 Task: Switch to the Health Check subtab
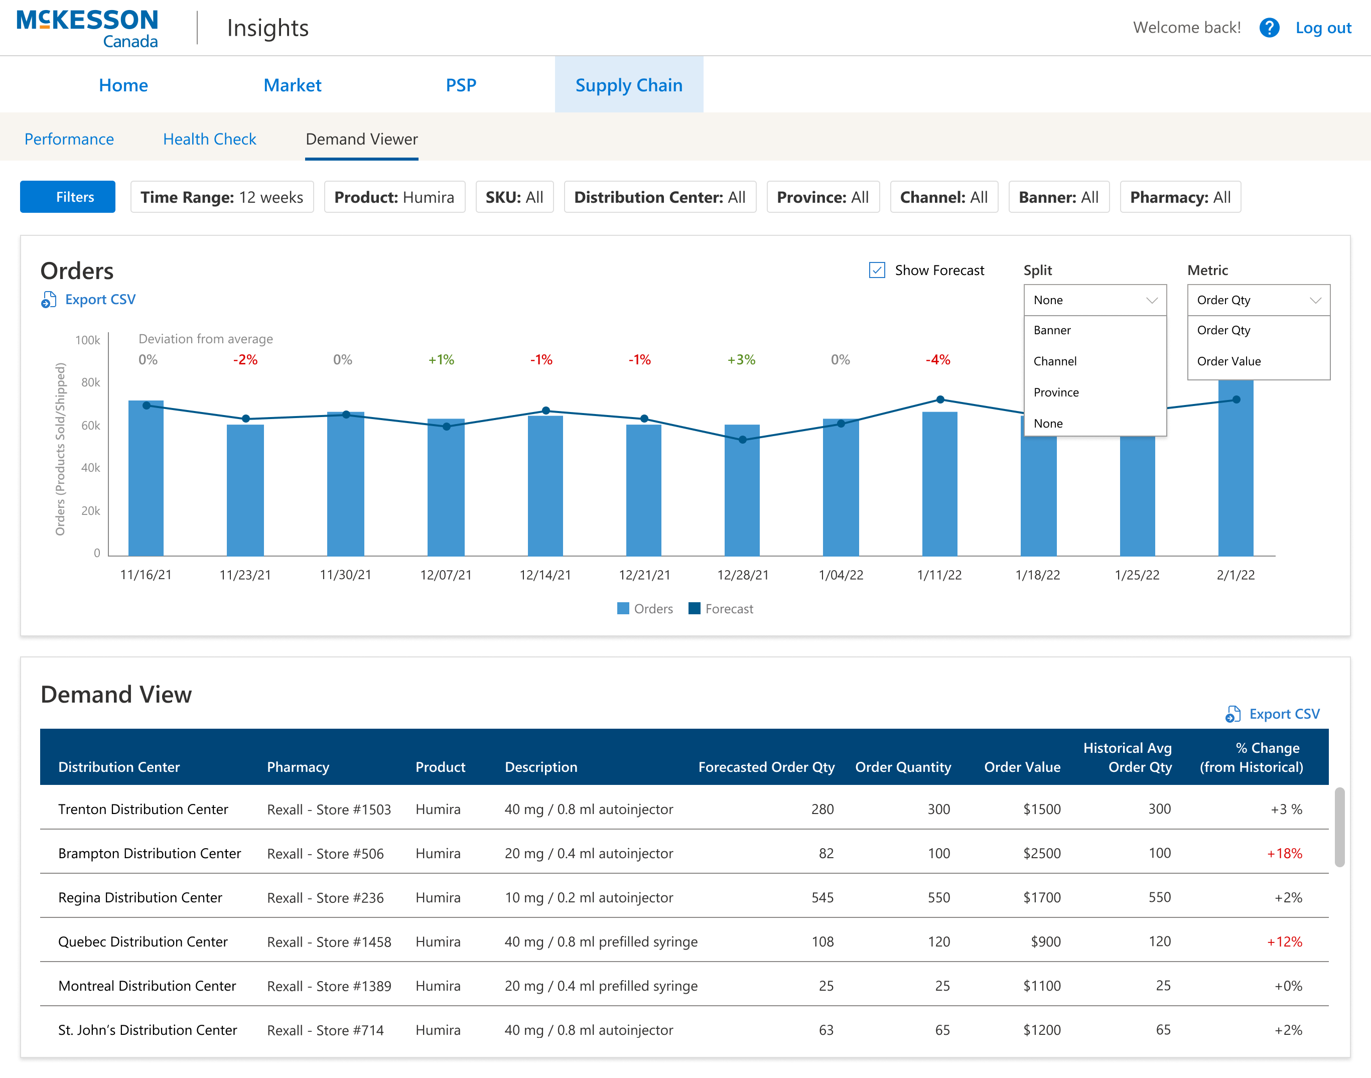209,139
